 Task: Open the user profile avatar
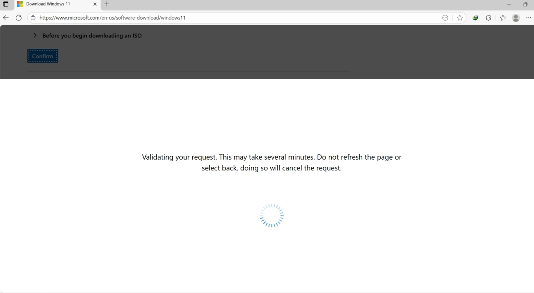(516, 18)
